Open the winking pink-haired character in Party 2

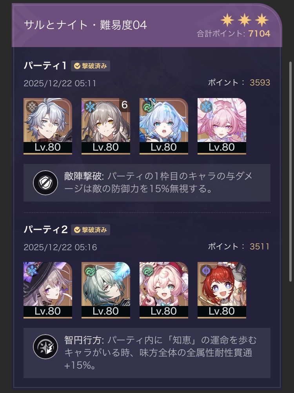(x=164, y=290)
